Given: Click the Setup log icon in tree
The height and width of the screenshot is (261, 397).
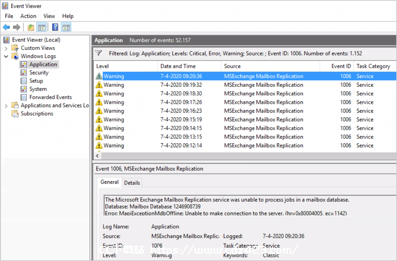Looking at the screenshot, I should click(x=24, y=81).
